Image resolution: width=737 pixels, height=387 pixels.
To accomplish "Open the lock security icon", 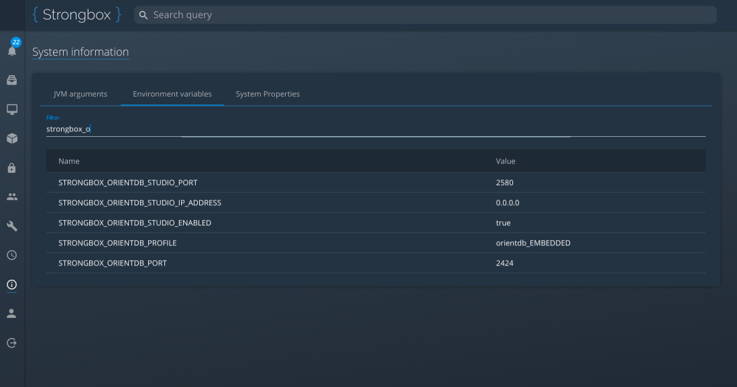I will [x=12, y=168].
